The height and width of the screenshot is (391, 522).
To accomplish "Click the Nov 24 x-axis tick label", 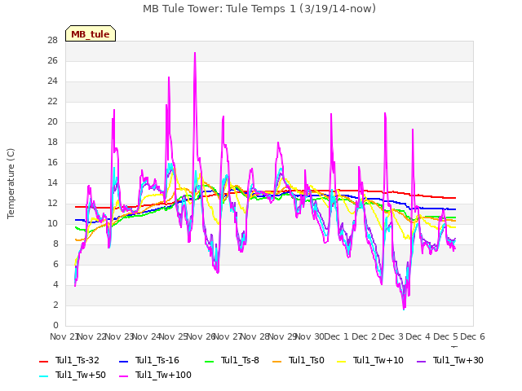I will pyautogui.click(x=147, y=336).
